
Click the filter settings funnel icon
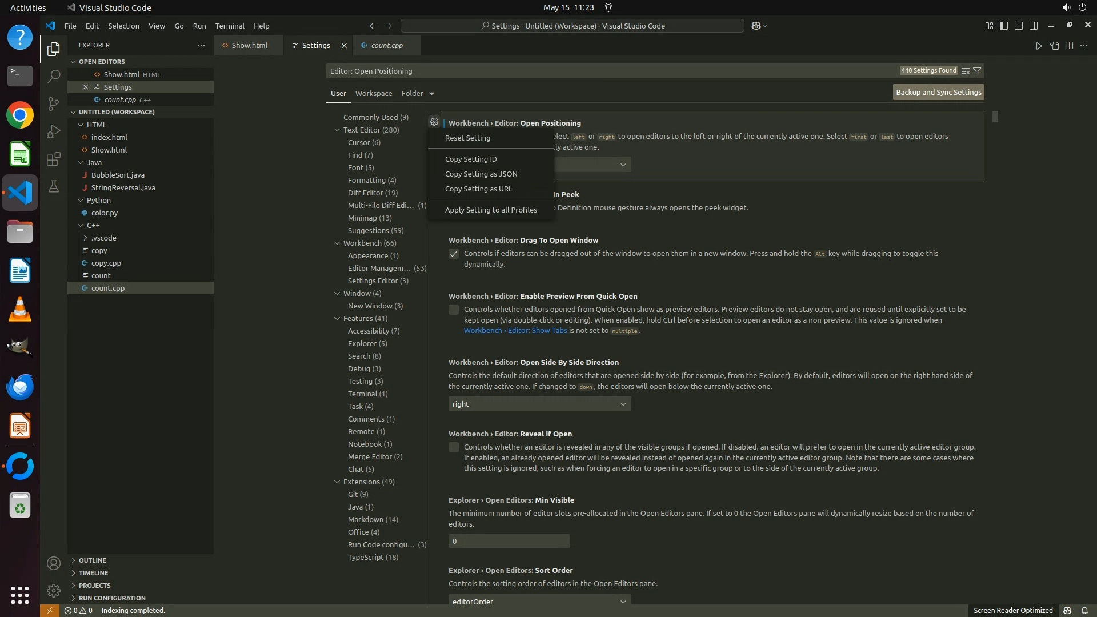(x=977, y=71)
